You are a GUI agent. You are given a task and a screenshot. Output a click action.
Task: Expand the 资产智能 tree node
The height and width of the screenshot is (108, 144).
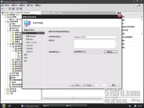coord(8,73)
